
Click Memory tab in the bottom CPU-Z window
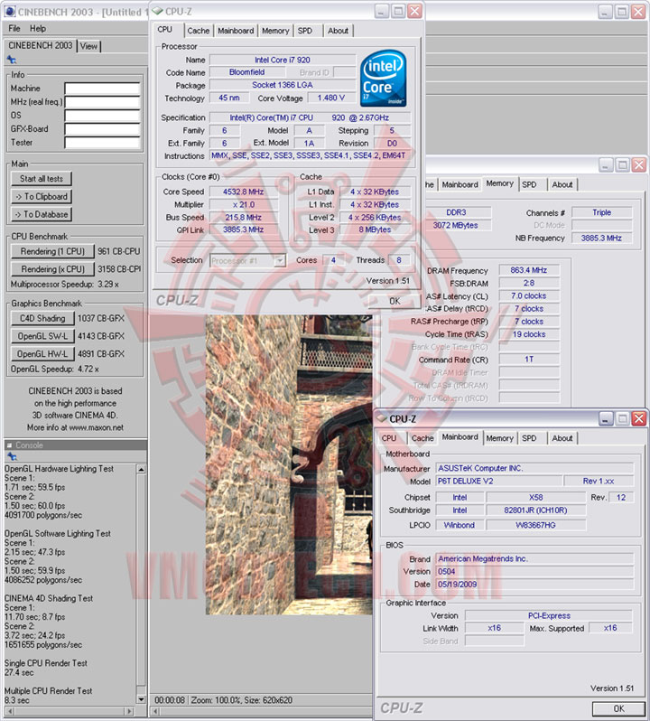(499, 438)
